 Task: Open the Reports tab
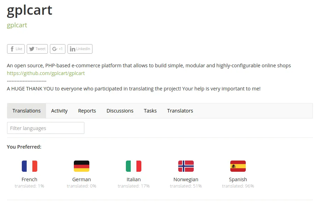tap(87, 111)
